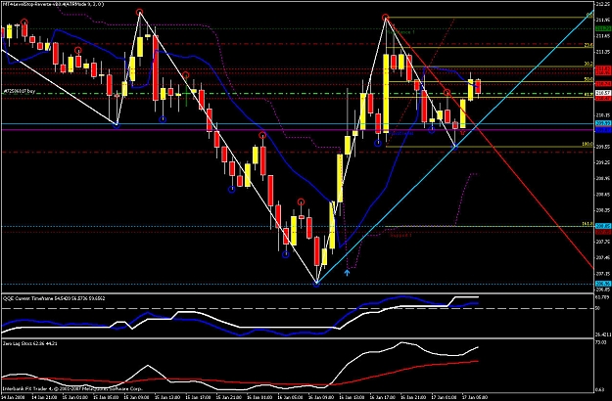
Task: Click the '14 Jan 21:00' time axis label
Action: [x=43, y=398]
